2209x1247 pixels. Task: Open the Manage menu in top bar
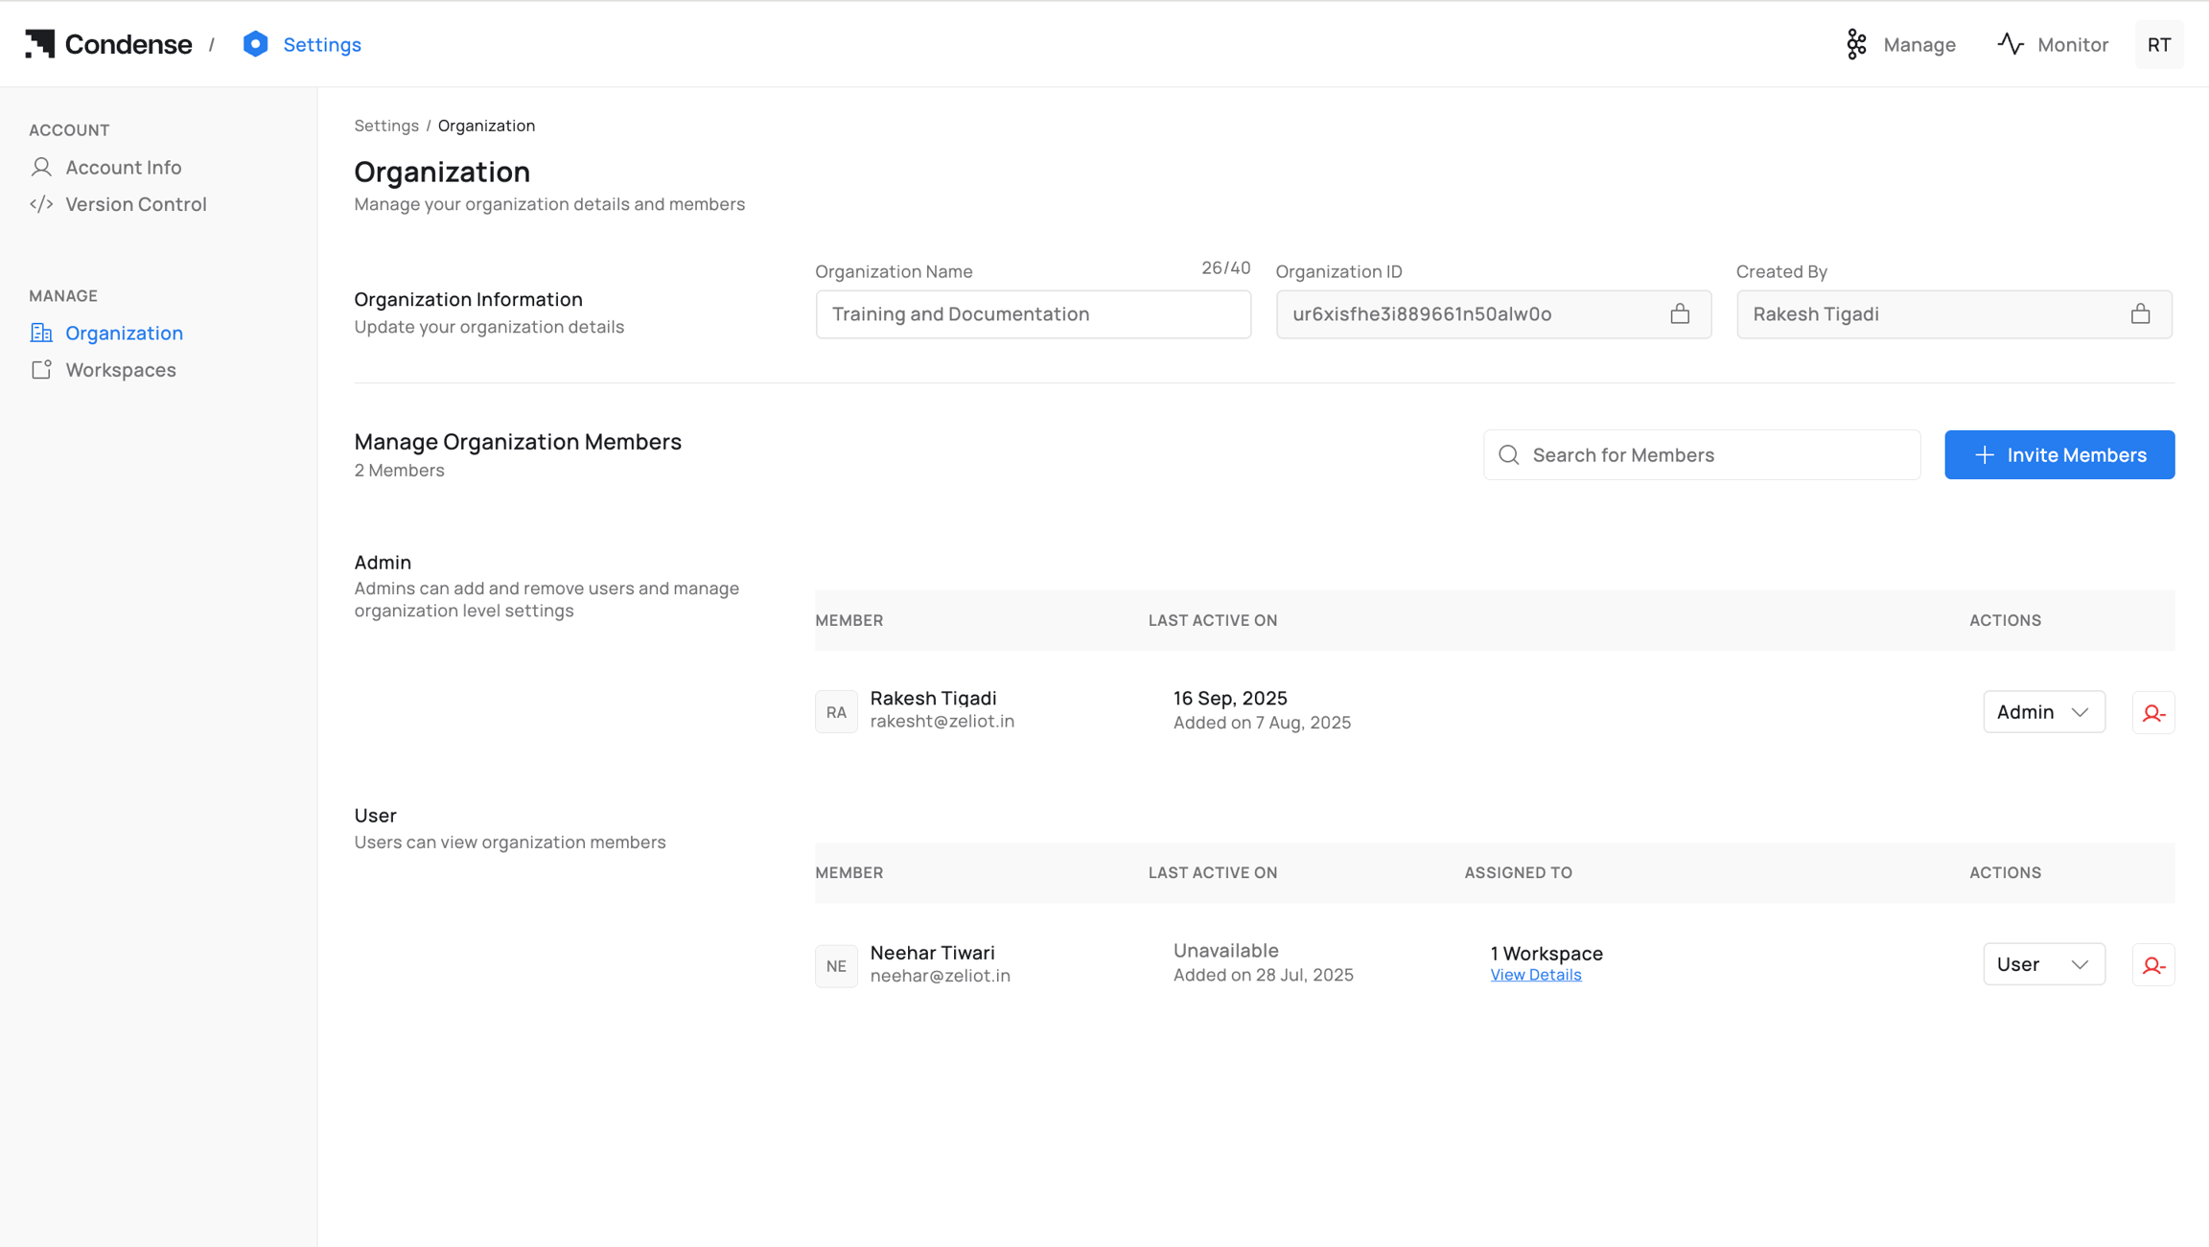(1900, 45)
